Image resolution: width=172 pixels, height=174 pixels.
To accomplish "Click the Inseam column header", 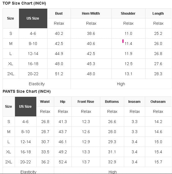I will (x=134, y=101).
